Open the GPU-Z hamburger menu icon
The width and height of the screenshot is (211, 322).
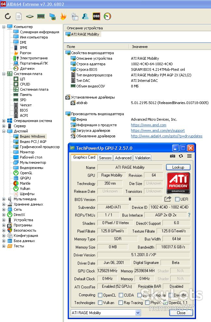[x=189, y=156]
